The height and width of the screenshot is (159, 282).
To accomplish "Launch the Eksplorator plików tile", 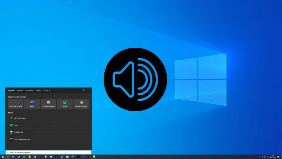I will [48, 104].
